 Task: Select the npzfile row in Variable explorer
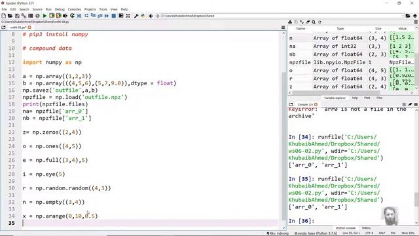pyautogui.click(x=352, y=62)
